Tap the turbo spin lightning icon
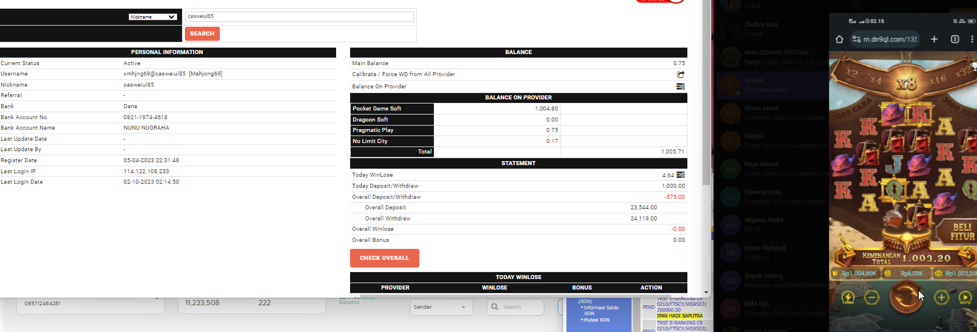This screenshot has height=332, width=977. (848, 298)
